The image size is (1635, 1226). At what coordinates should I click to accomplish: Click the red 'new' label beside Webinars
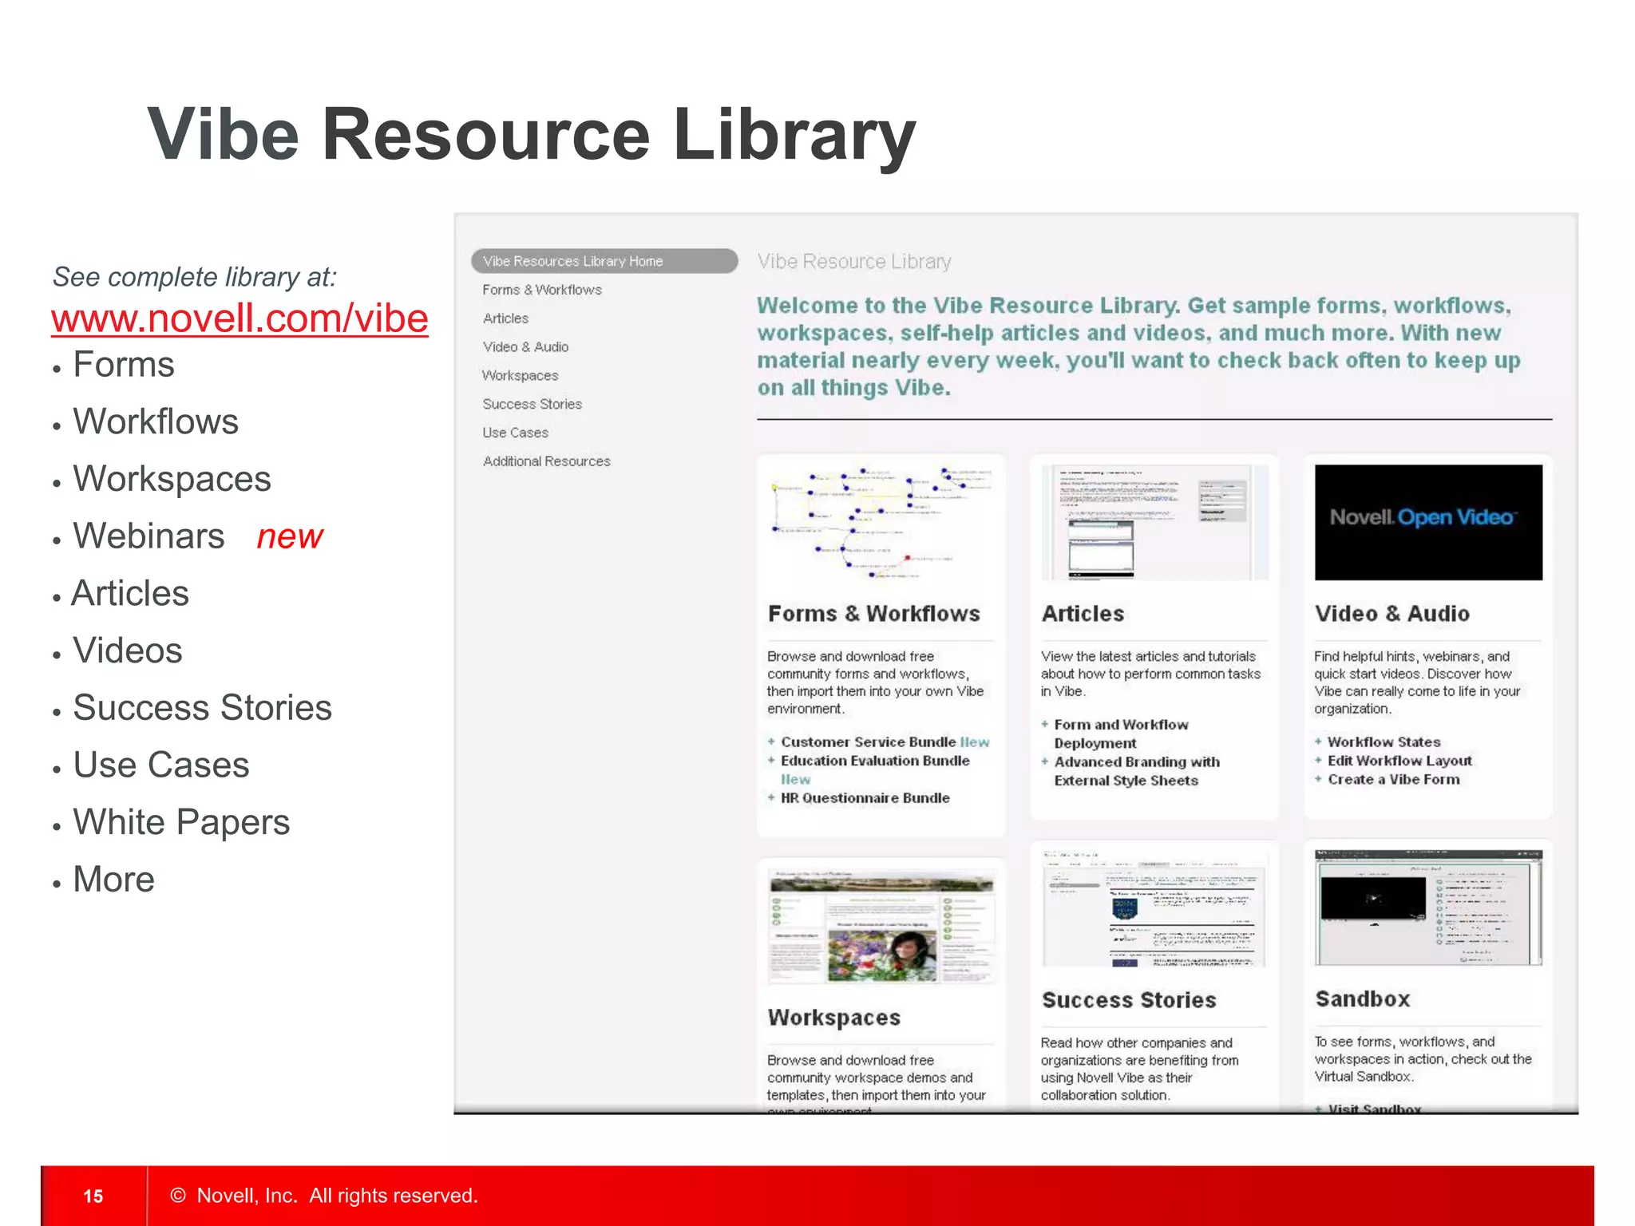pos(290,537)
